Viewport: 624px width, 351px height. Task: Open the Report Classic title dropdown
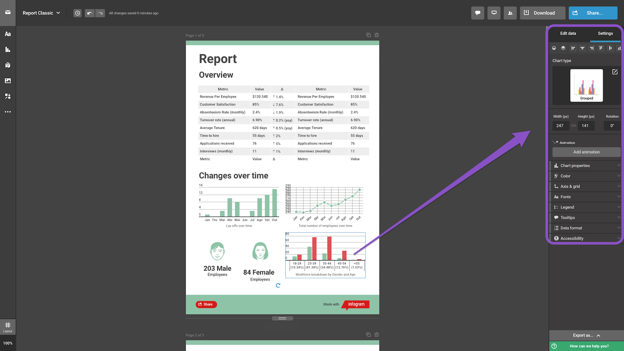(41, 13)
